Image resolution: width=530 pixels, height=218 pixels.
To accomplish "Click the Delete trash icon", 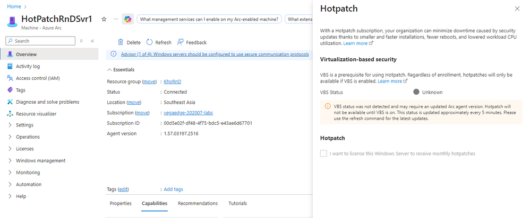I will click(x=121, y=42).
